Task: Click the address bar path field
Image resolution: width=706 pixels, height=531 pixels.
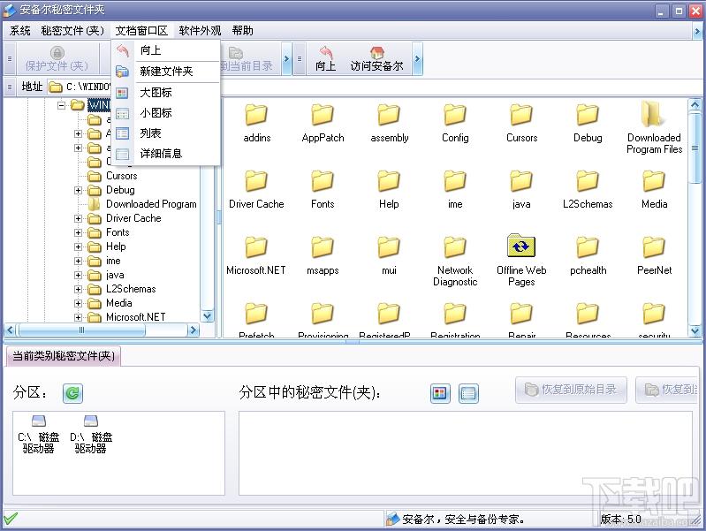Action: 374,87
